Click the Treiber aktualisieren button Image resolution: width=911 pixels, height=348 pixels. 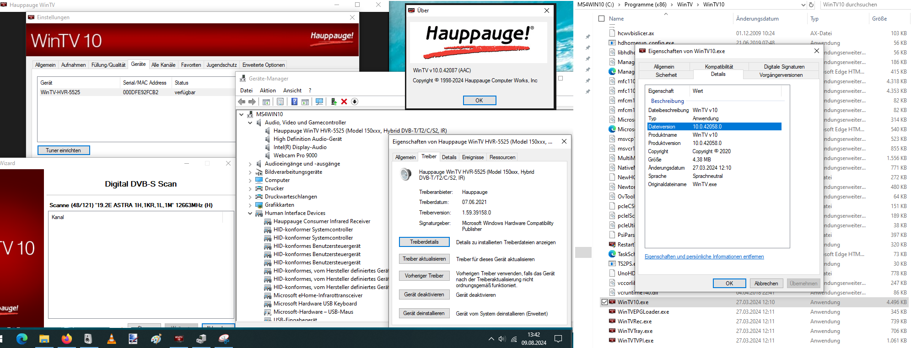pyautogui.click(x=424, y=259)
